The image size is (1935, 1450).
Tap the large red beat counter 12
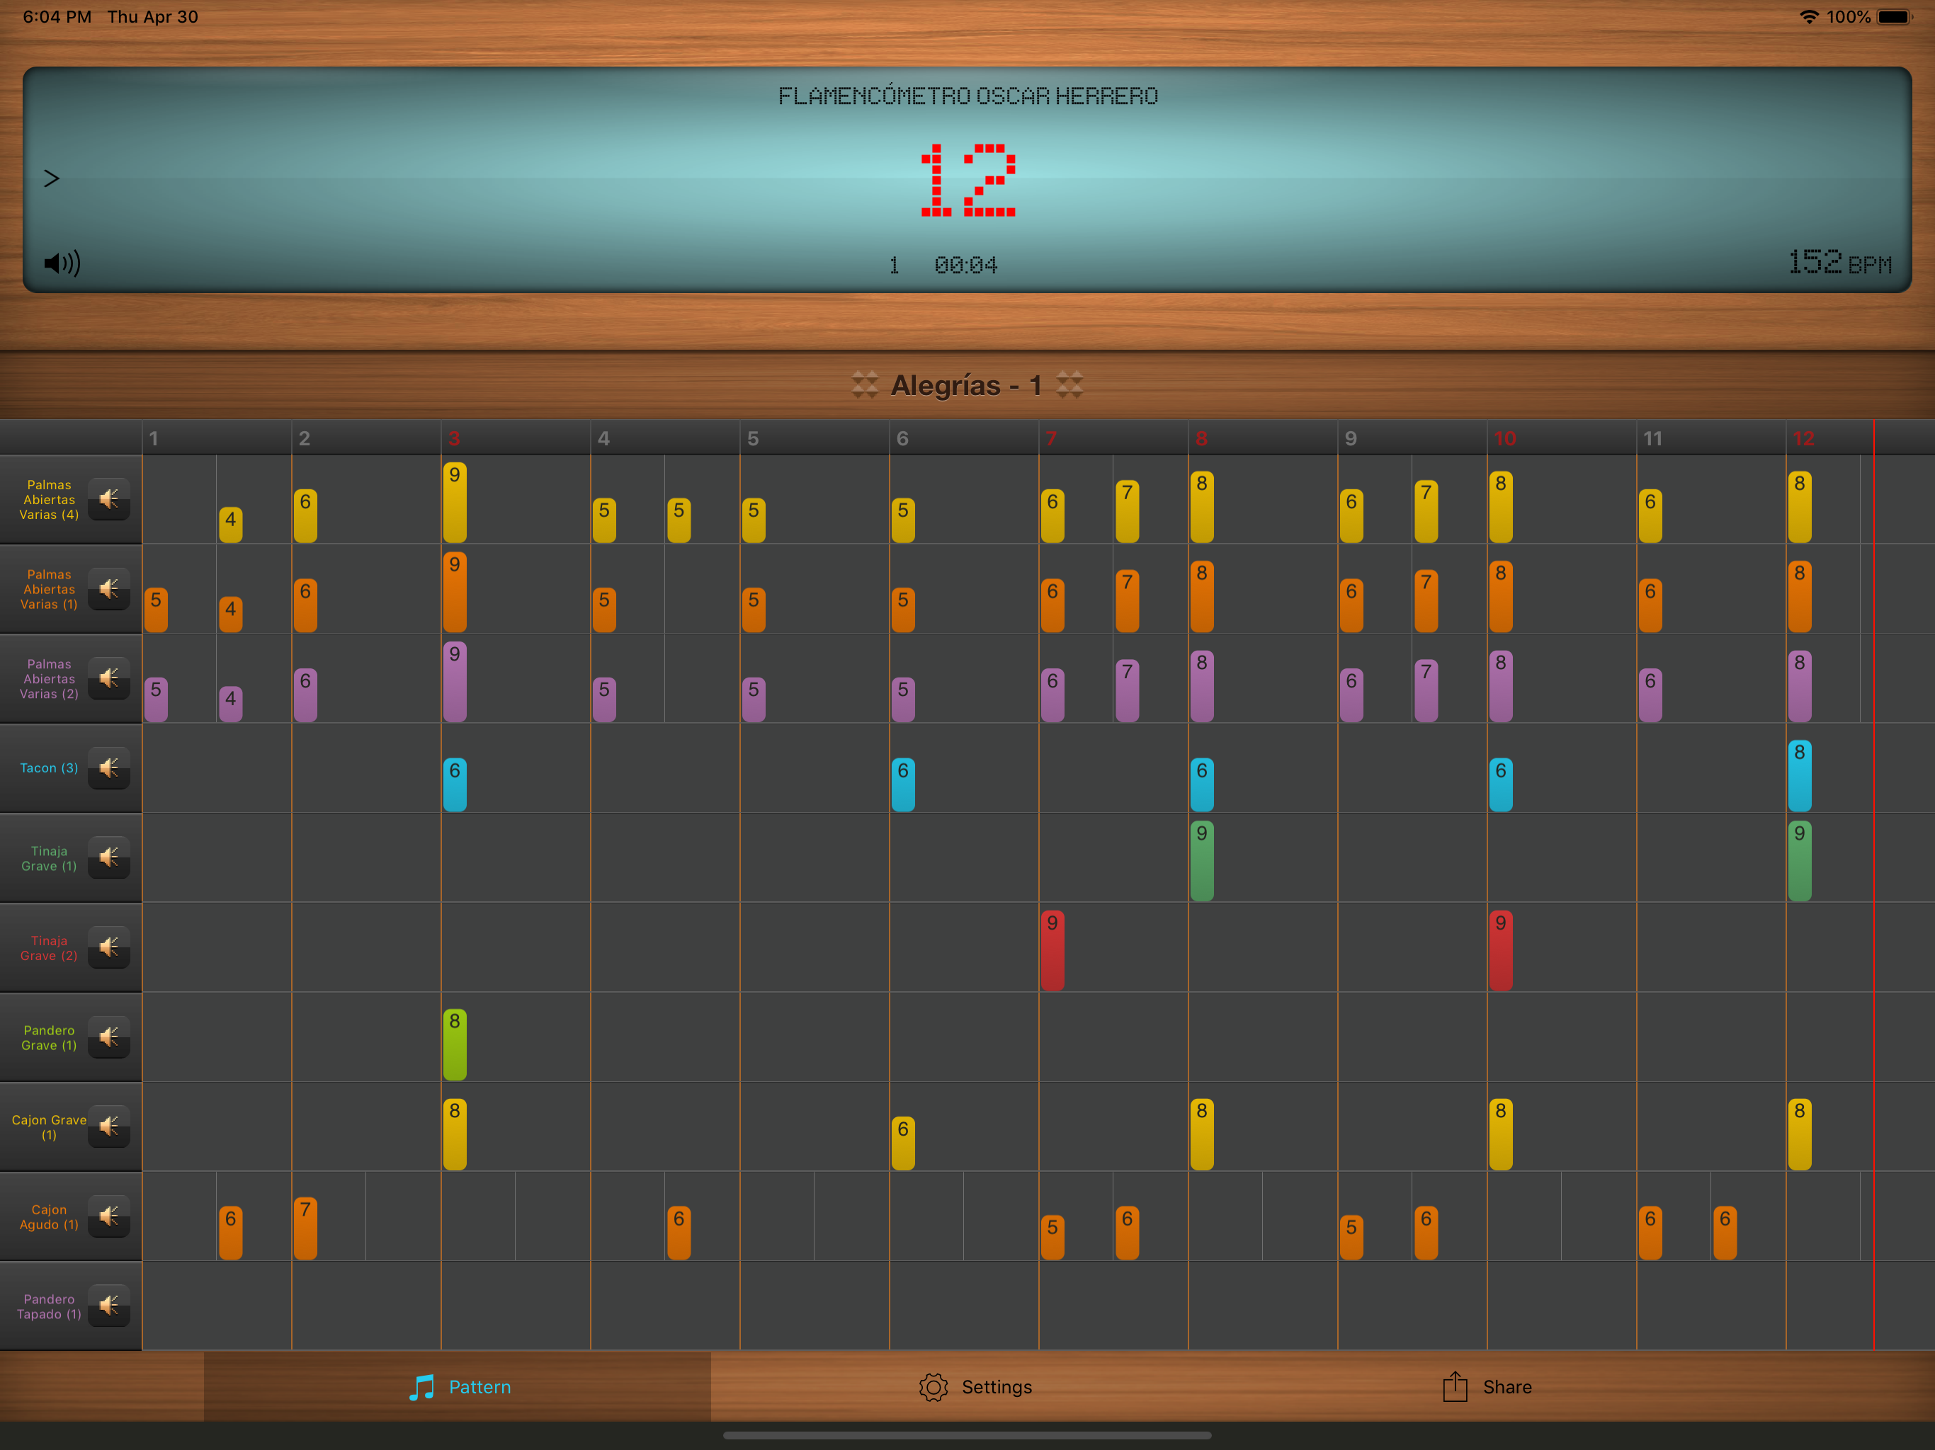967,180
